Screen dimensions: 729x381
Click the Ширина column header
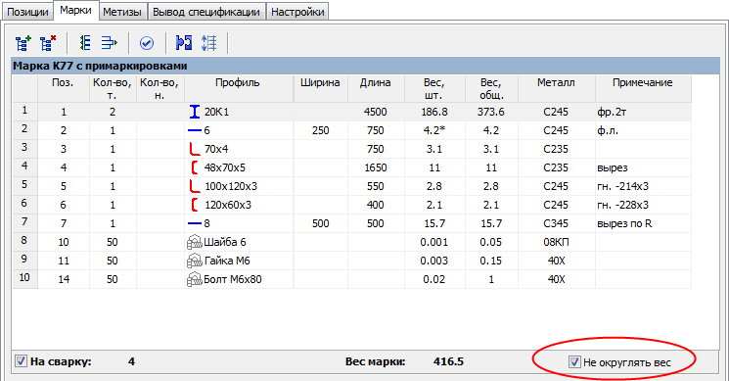tap(320, 89)
